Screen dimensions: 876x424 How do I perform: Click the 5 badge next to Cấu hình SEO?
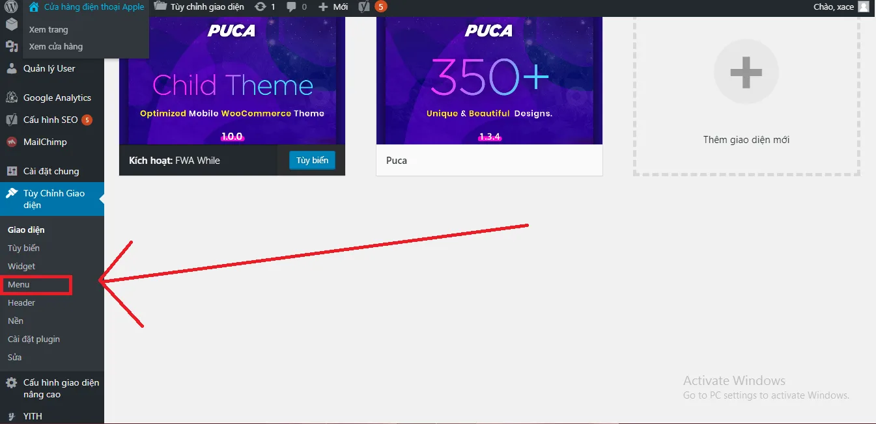point(87,120)
